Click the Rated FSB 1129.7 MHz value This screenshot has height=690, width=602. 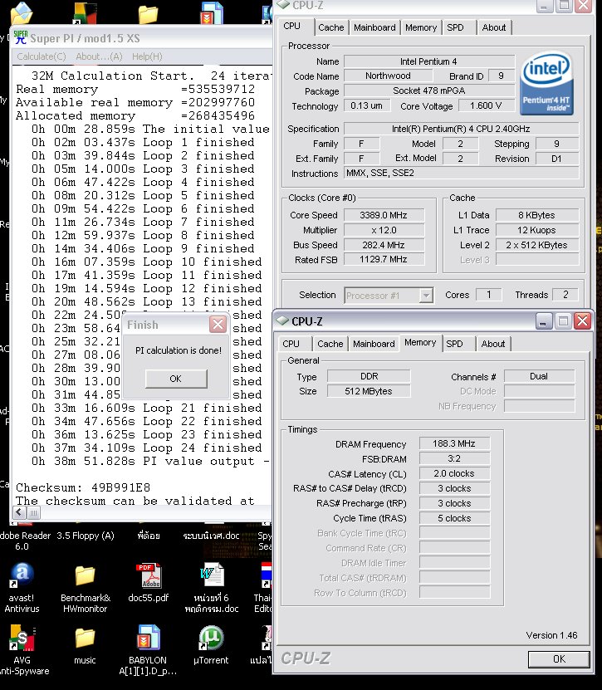pyautogui.click(x=384, y=259)
